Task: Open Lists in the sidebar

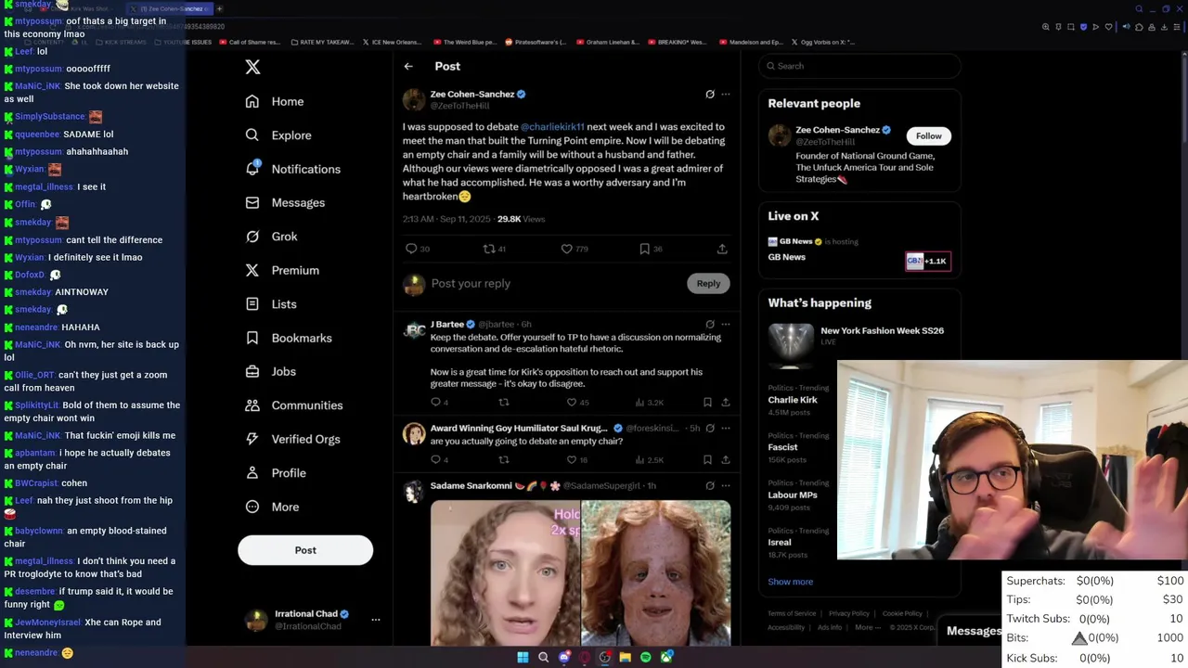Action: (270, 304)
